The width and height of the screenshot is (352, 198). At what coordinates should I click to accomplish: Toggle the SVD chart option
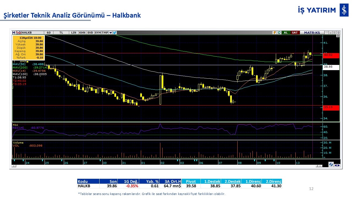click(90, 32)
